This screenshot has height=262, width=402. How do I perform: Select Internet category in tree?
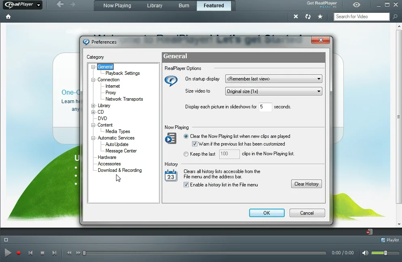112,86
